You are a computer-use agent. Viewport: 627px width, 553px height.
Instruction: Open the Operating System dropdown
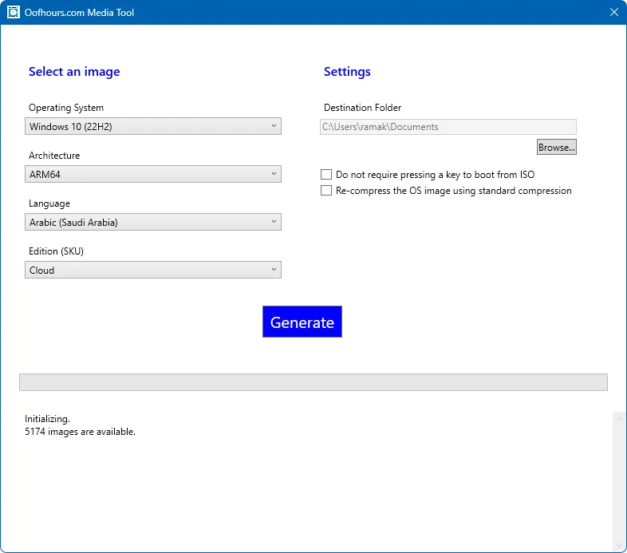pyautogui.click(x=153, y=126)
